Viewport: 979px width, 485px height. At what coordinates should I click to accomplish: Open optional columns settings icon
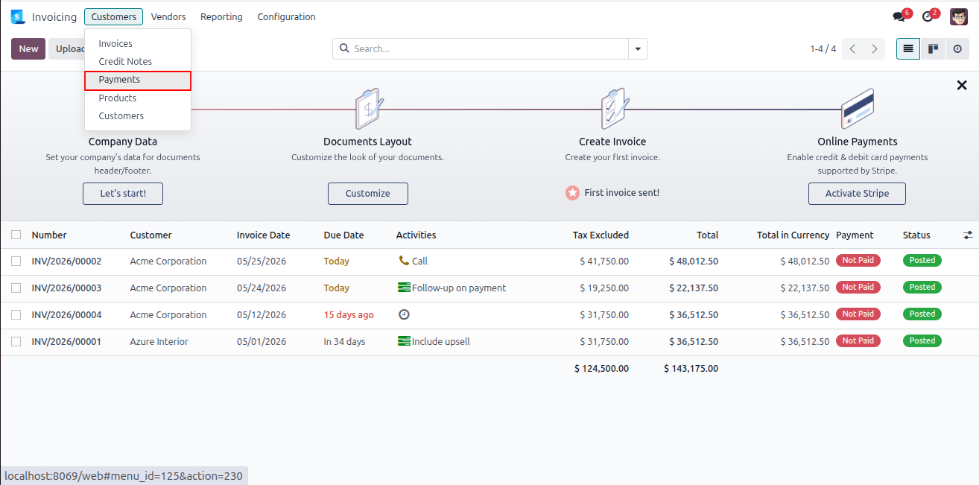(x=968, y=235)
